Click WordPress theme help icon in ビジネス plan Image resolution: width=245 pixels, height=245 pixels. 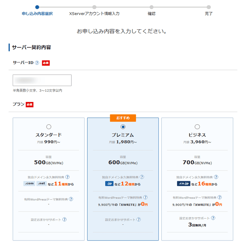tap(220, 197)
